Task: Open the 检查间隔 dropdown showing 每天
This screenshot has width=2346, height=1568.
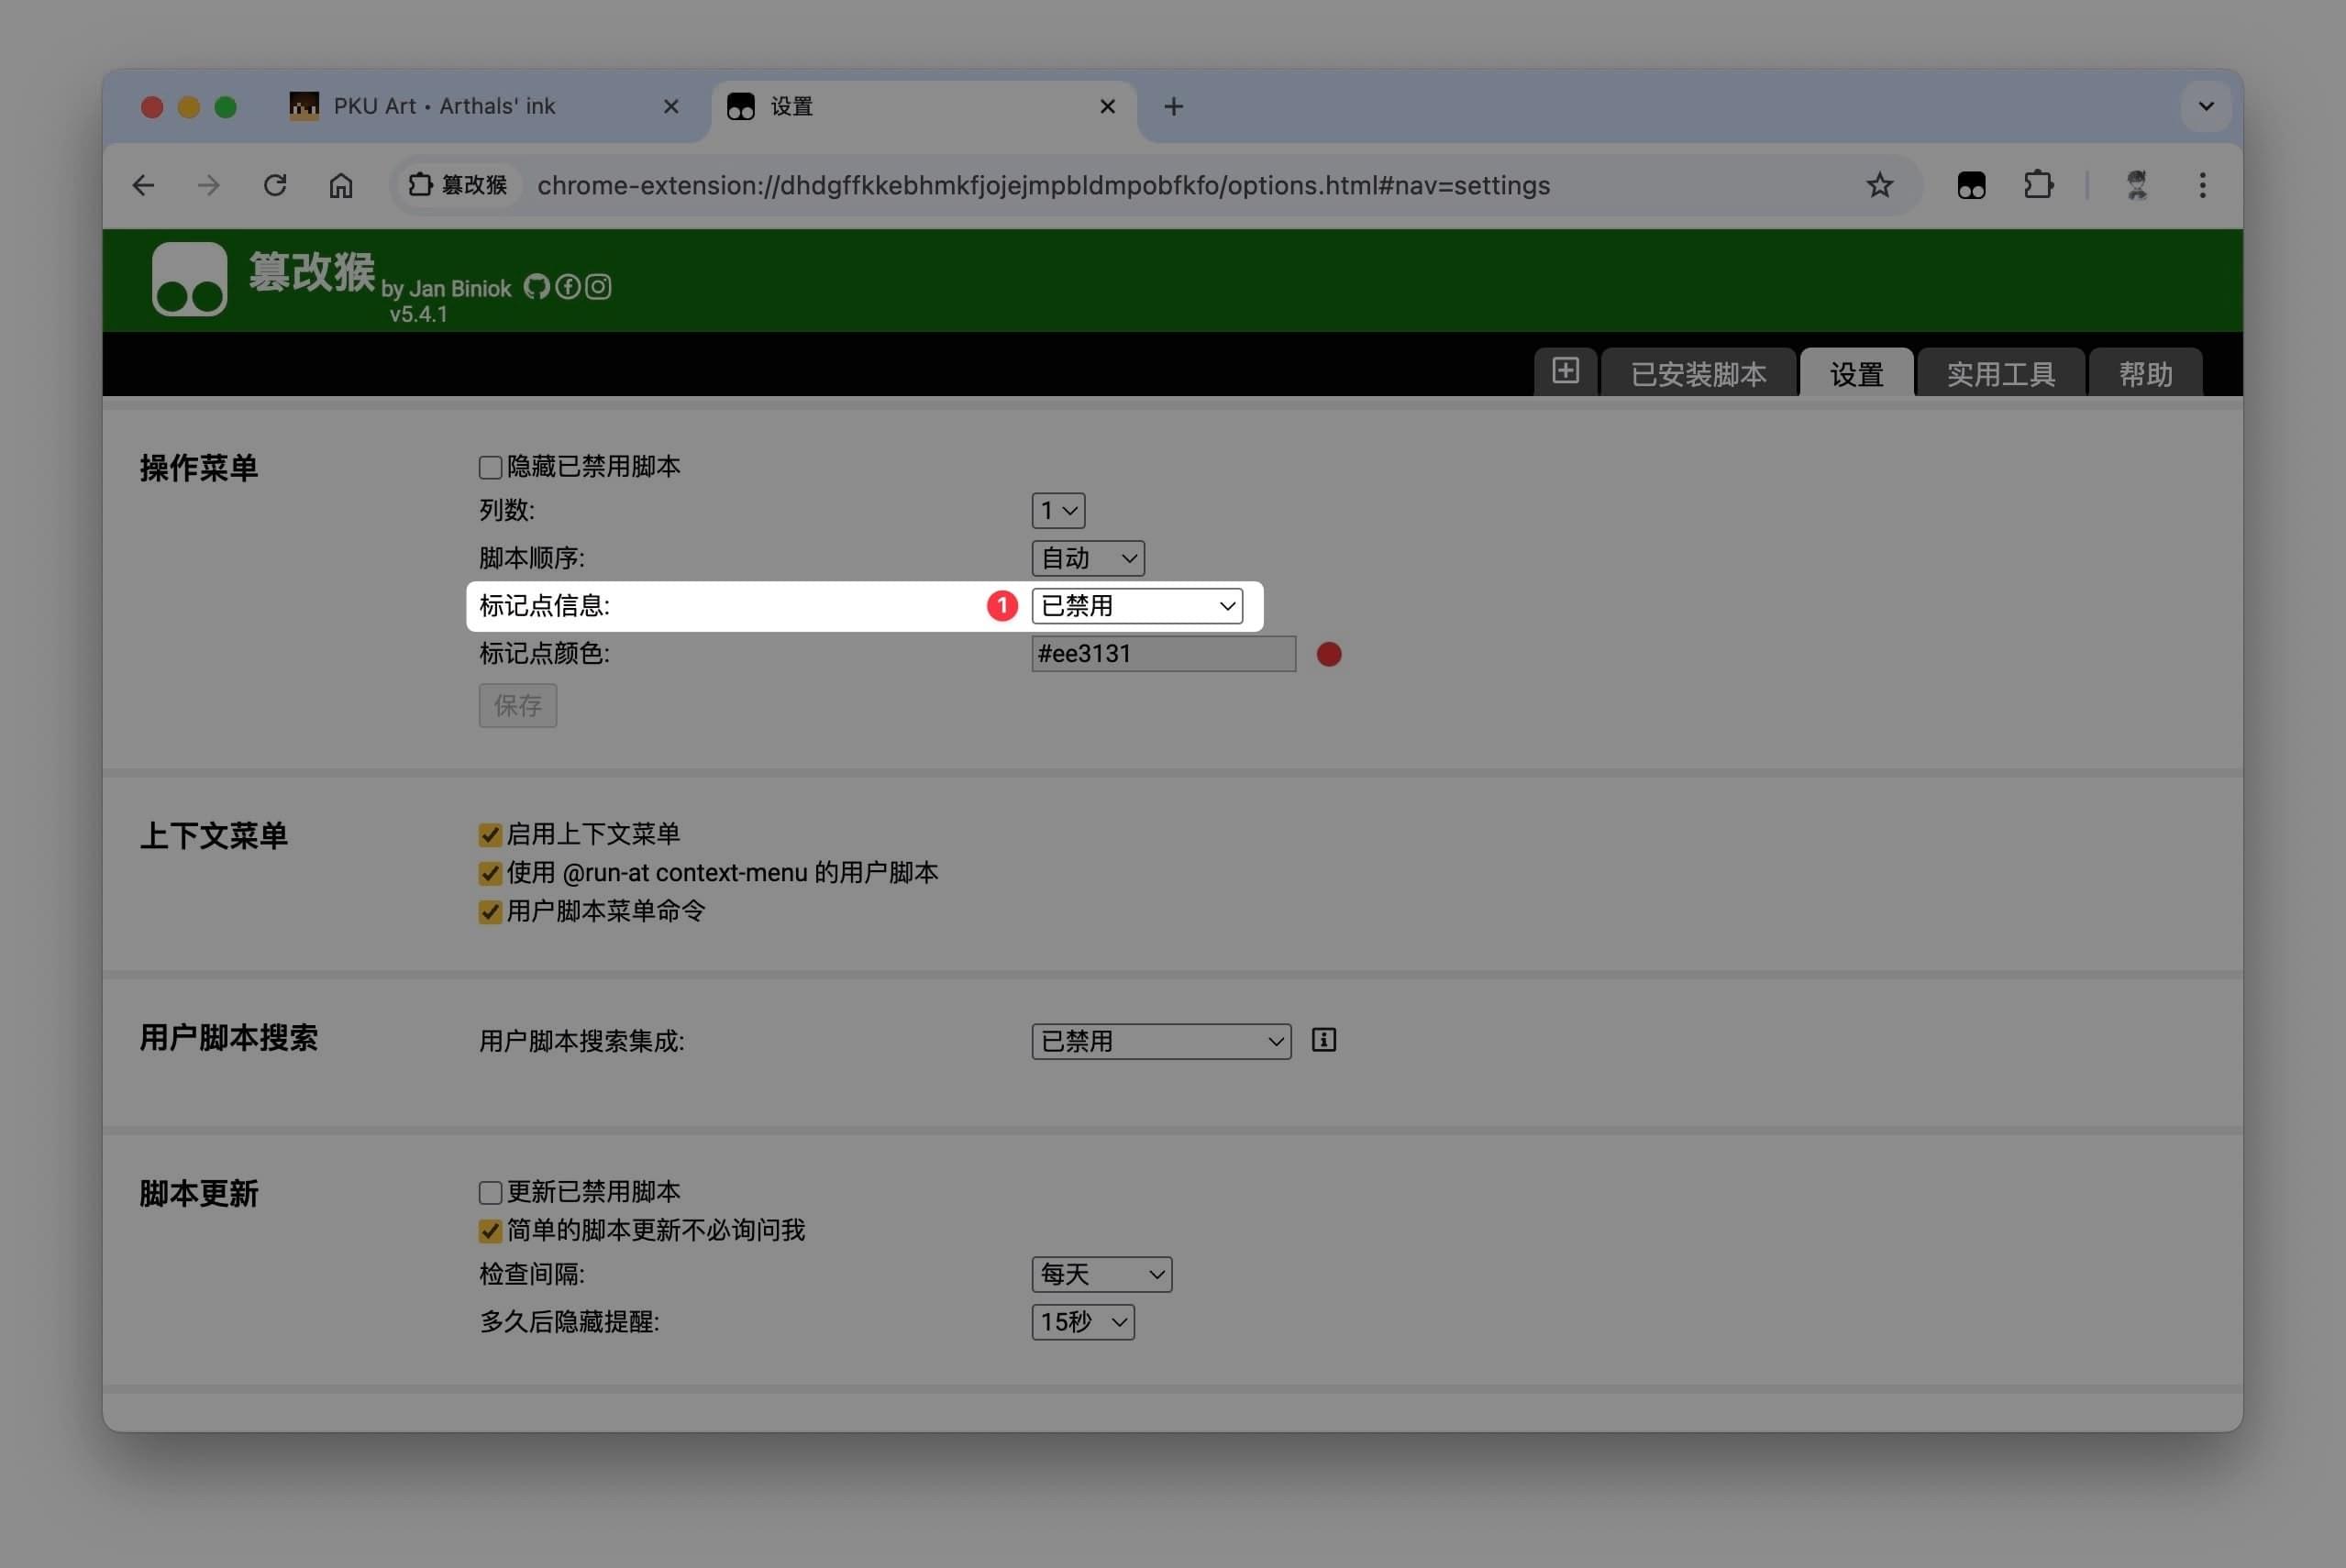Action: point(1101,1274)
